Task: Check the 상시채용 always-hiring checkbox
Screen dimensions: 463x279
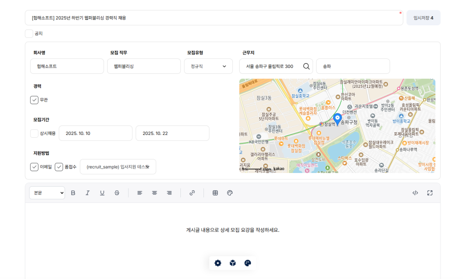Action: 34,133
